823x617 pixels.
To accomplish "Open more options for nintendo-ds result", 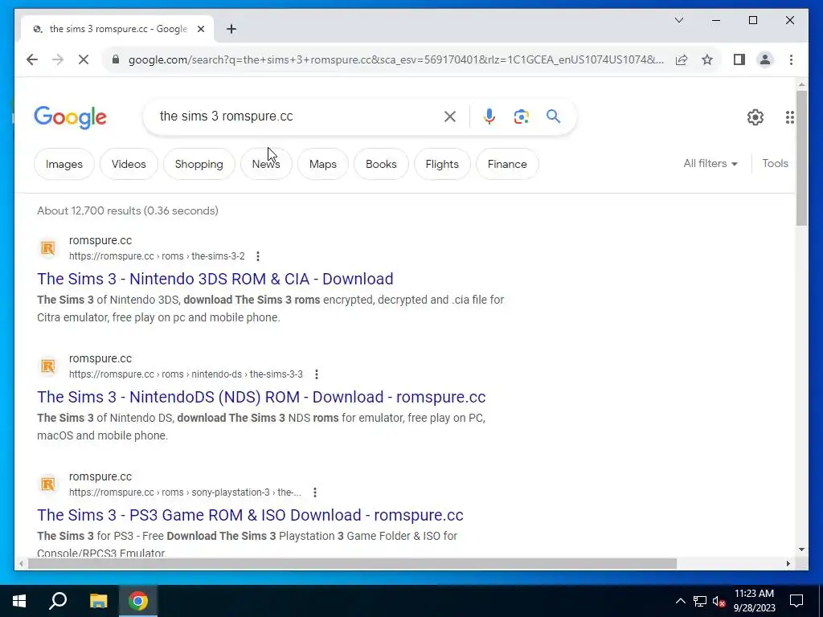I will pyautogui.click(x=317, y=374).
